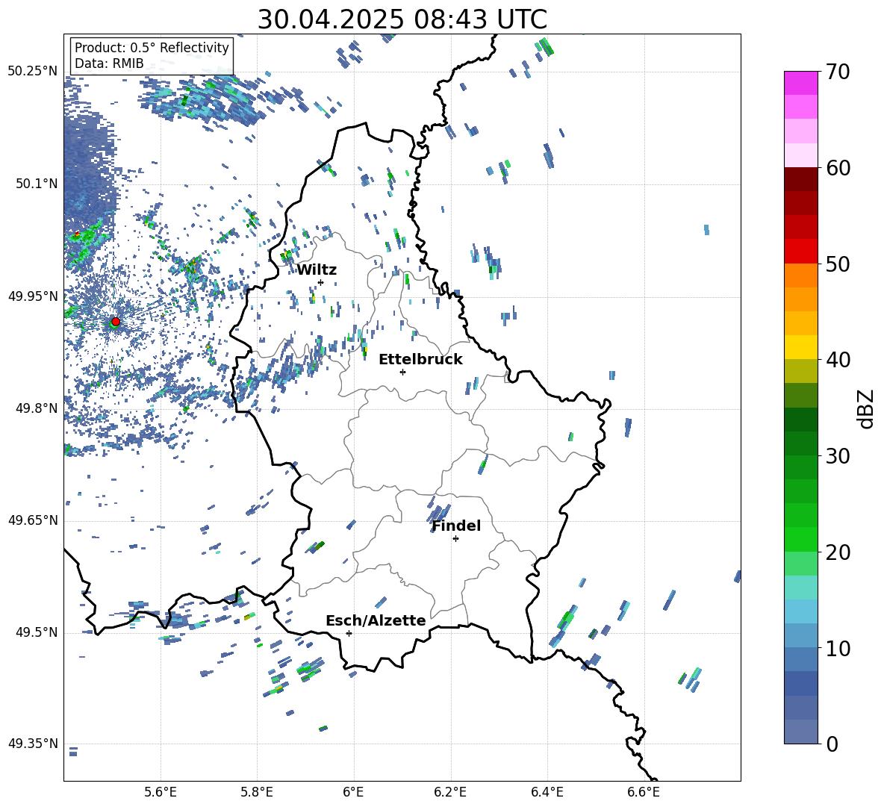
Task: Click the Findel city label
Action: click(456, 526)
